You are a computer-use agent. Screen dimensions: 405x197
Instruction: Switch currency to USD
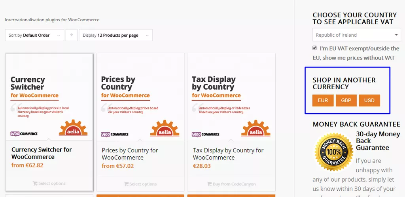369,100
